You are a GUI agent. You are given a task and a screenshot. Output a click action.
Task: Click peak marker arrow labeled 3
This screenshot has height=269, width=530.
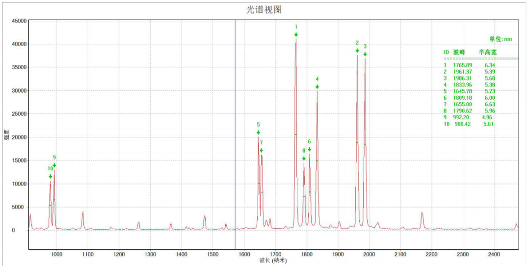click(365, 54)
